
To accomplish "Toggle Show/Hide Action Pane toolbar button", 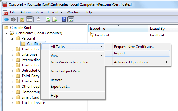I will click(71, 19).
